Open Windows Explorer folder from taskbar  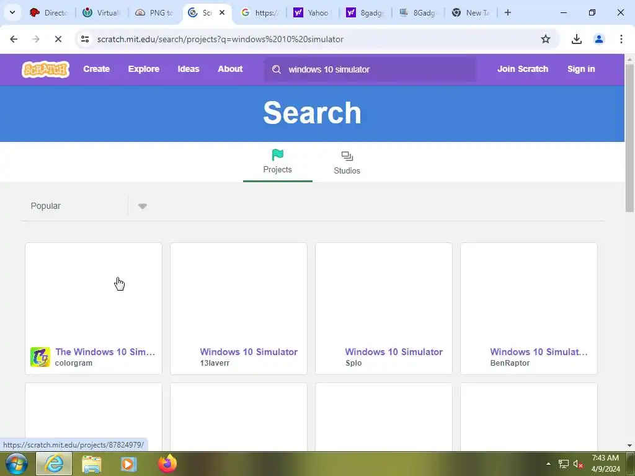[x=91, y=464]
